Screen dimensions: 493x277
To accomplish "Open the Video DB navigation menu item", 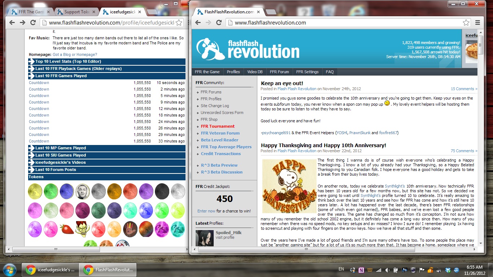I will (x=255, y=72).
